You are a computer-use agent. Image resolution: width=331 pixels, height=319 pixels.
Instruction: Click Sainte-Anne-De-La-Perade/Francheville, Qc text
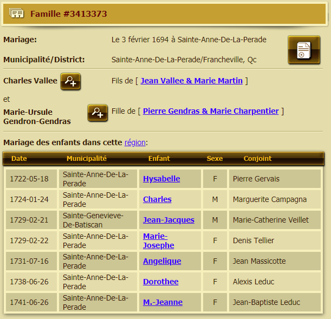[184, 60]
